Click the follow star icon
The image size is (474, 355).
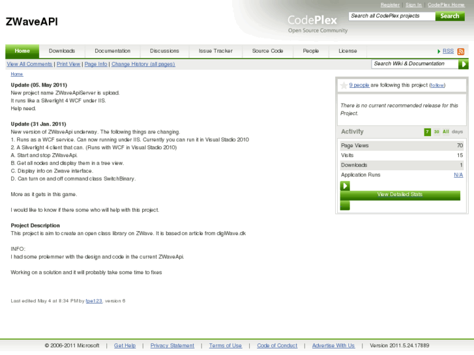click(344, 85)
